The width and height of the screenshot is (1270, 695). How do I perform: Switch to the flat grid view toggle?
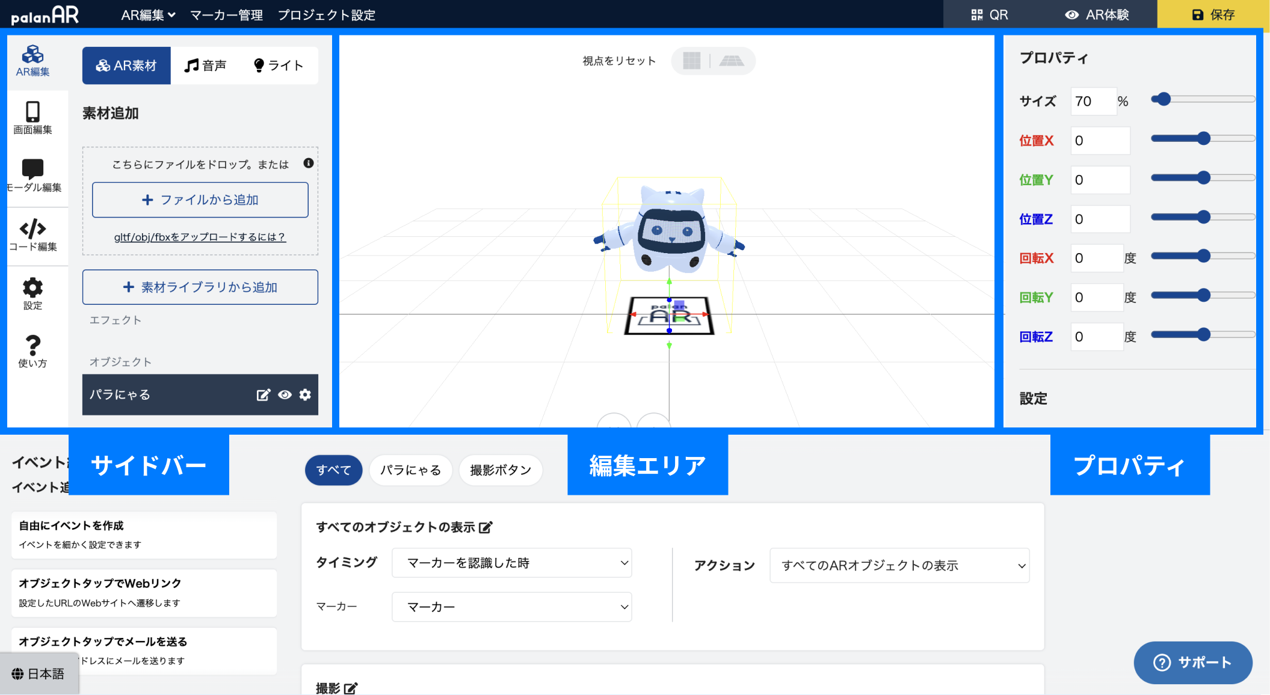click(x=692, y=61)
